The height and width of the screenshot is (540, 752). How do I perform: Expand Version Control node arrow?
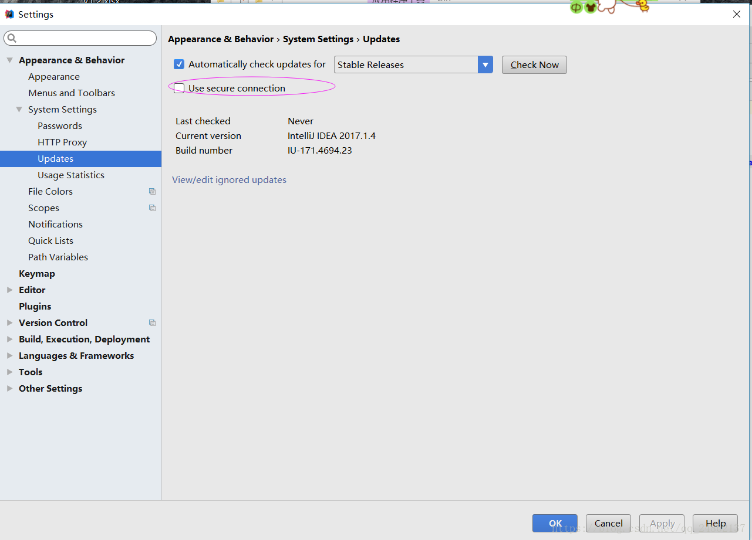point(9,323)
